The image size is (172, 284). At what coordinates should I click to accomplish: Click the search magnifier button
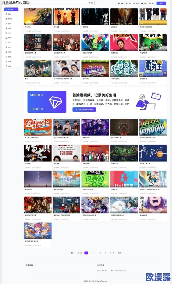[91, 3]
